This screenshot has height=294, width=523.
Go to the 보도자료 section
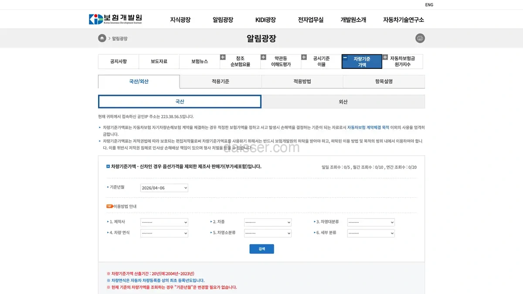159,61
